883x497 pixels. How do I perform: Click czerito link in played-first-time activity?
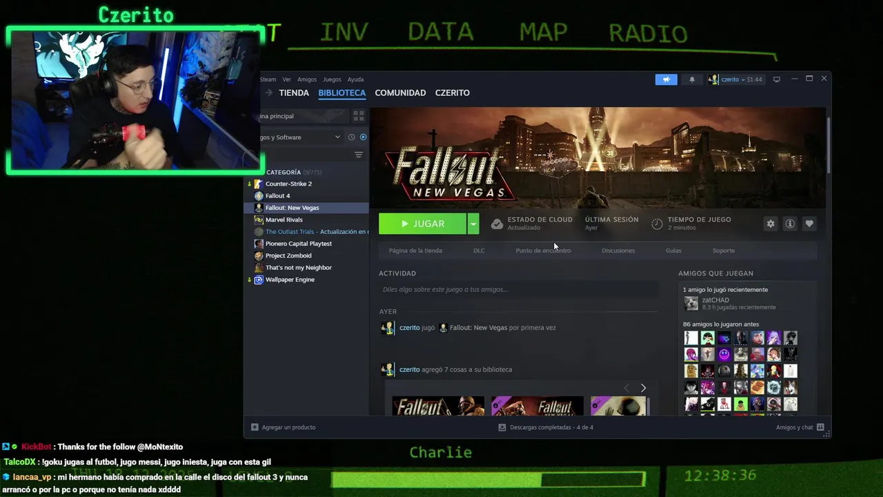tap(409, 328)
